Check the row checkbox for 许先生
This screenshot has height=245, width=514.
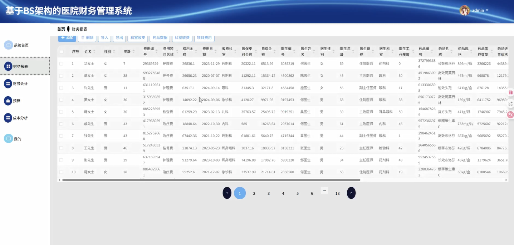coord(61,88)
